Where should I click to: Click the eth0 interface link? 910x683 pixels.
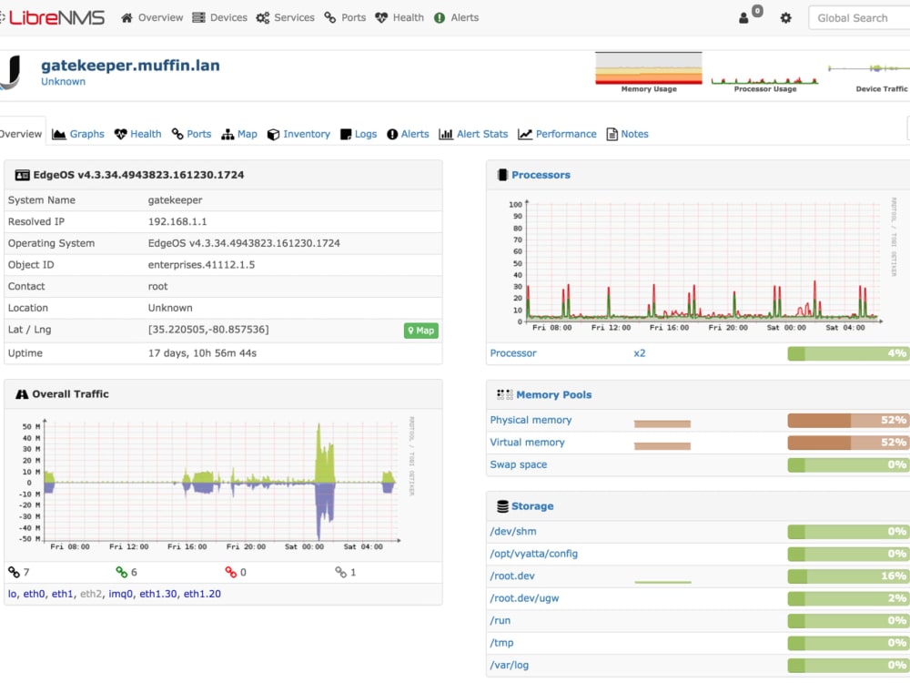[34, 594]
